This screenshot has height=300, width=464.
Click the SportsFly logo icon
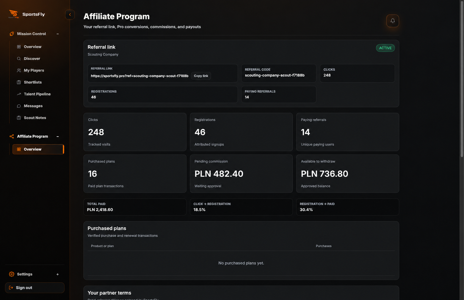13,14
